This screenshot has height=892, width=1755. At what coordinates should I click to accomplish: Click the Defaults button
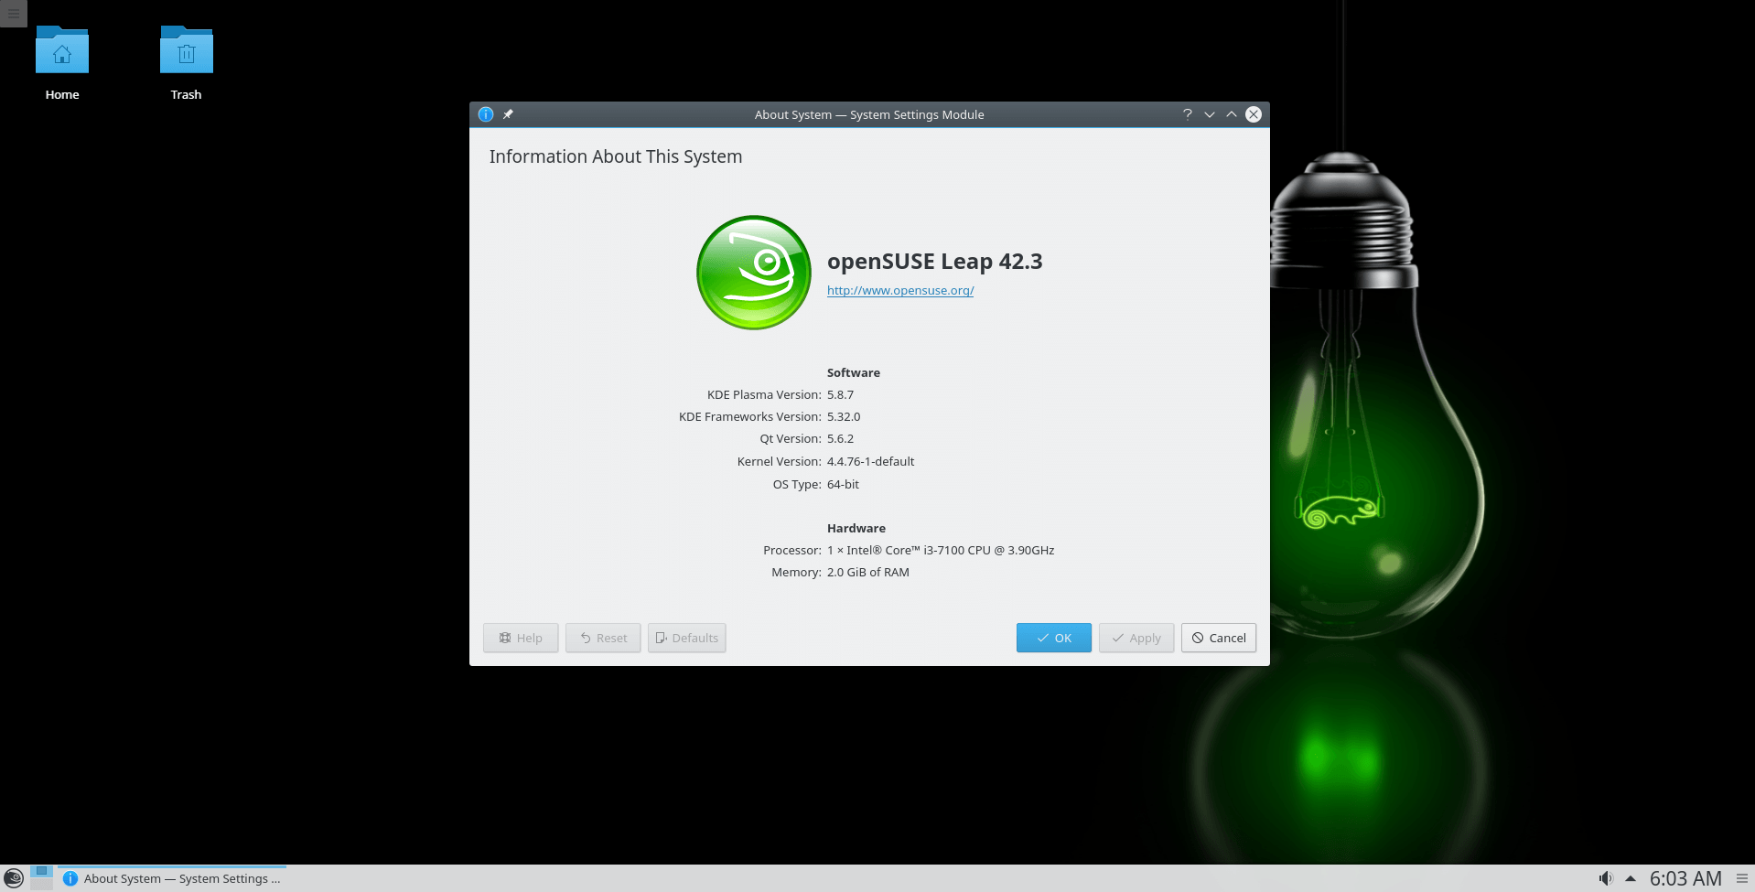[x=686, y=638]
